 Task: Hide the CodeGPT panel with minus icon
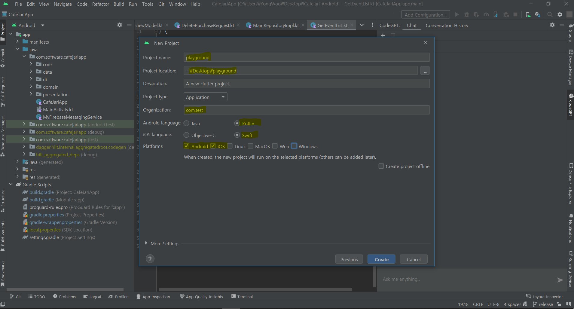562,25
